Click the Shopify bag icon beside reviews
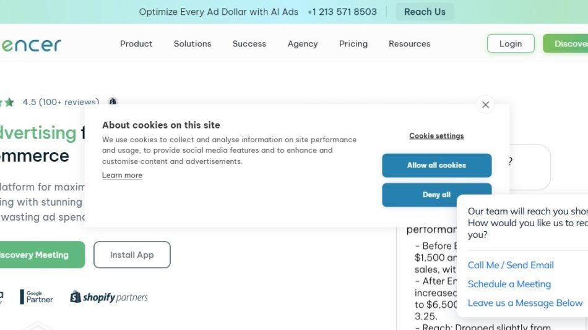Viewport: 588px width, 330px height. (x=113, y=102)
